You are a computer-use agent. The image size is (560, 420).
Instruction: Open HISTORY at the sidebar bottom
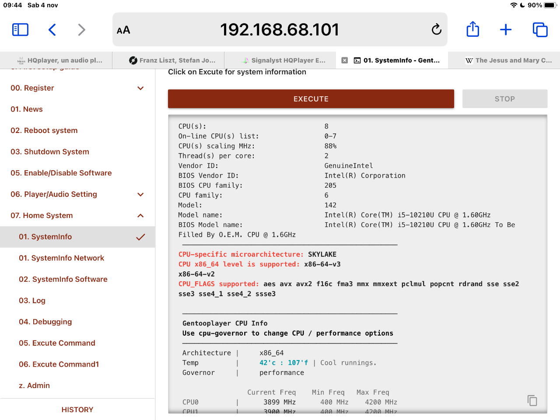(x=77, y=409)
